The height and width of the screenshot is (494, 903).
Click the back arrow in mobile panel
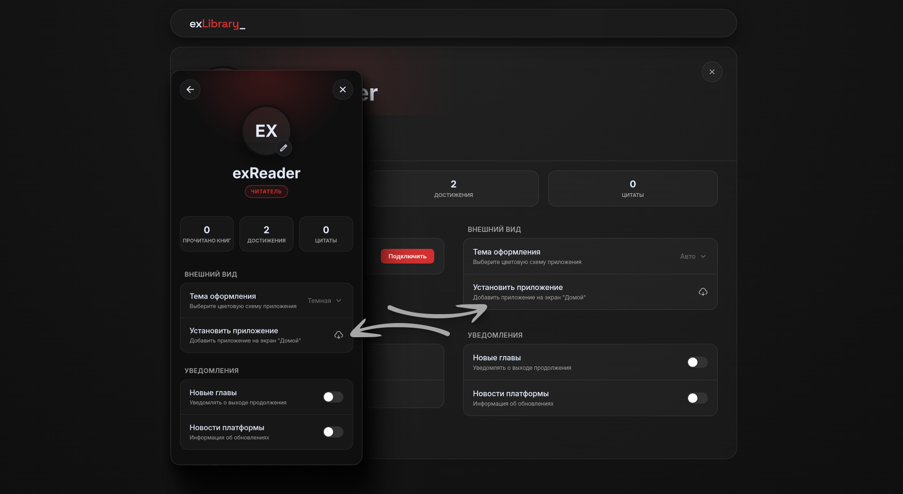click(190, 89)
